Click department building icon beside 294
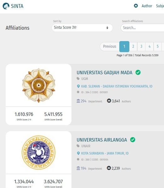This screenshot has height=188, width=164. (x=78, y=101)
